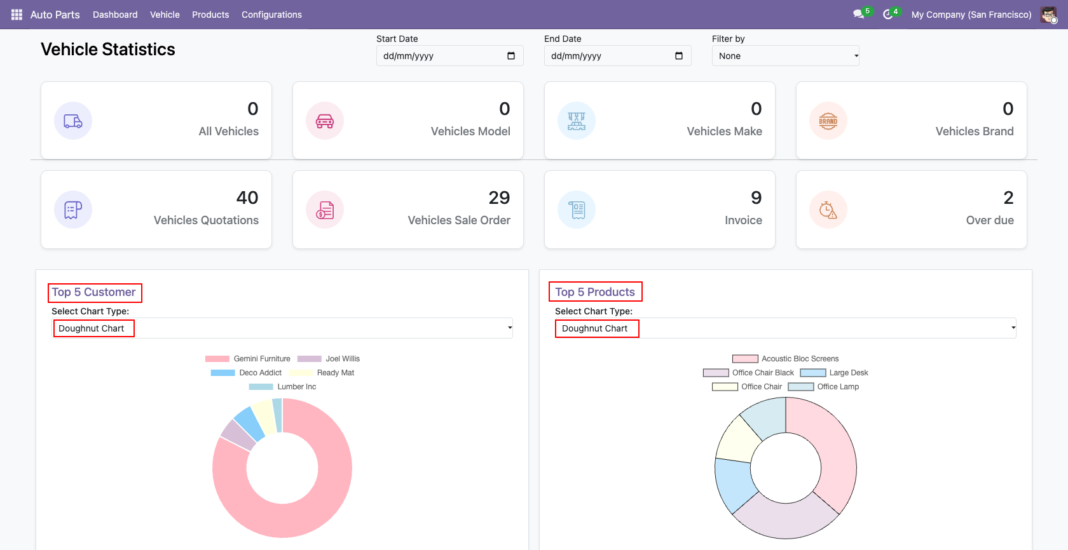Image resolution: width=1068 pixels, height=550 pixels.
Task: Open the apps grid menu icon
Action: 17,15
